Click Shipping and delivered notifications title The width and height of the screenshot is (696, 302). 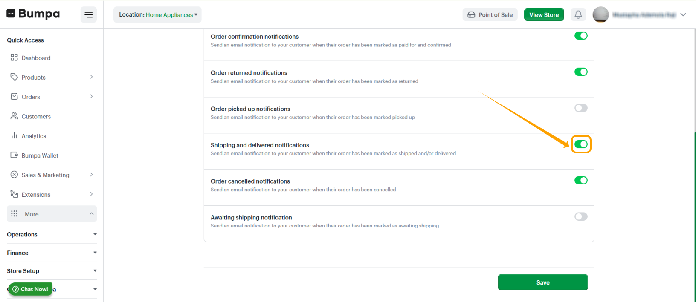point(260,145)
